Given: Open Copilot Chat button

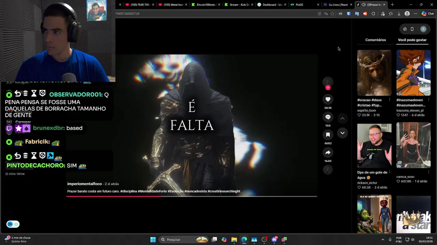Looking at the screenshot, I should (427, 14).
